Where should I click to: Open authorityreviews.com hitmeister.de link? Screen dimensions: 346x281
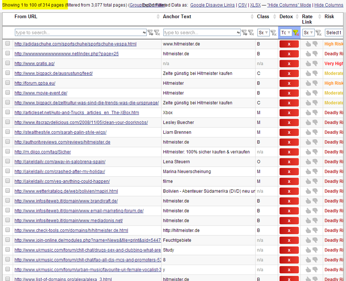tap(62, 142)
